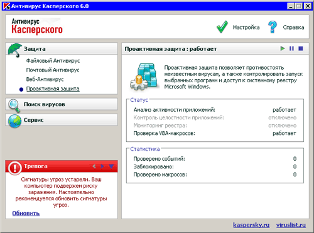Viewport: 314px width, 233px height.
Task: Click the Антивирус Касперского logo
Action: [37, 26]
